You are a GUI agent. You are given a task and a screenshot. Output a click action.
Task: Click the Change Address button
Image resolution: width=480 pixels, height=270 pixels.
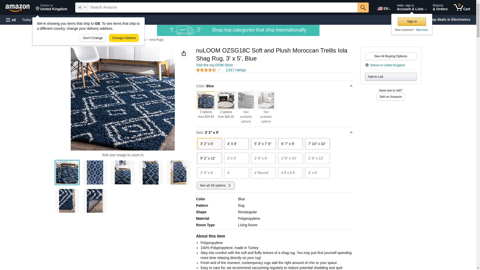click(x=124, y=38)
